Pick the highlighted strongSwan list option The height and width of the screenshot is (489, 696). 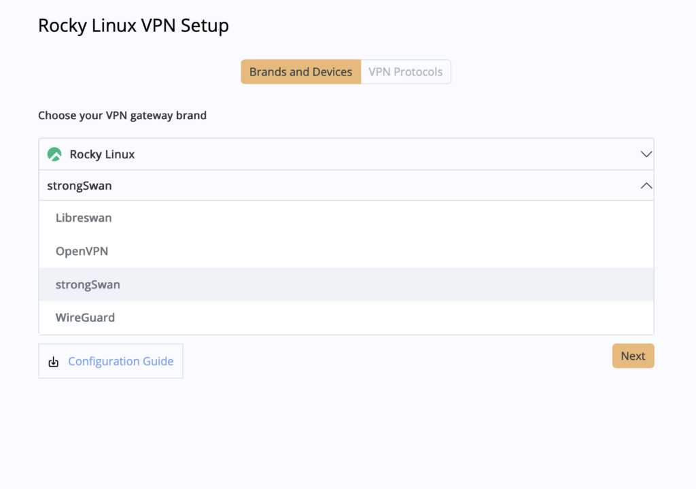(x=88, y=285)
